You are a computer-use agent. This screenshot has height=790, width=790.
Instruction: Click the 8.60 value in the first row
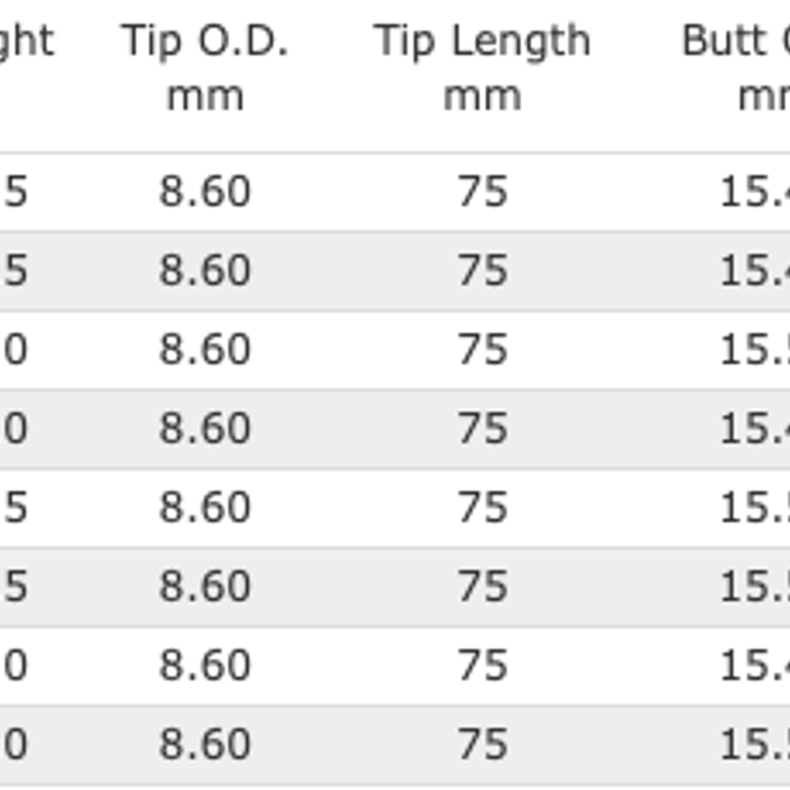[x=204, y=191]
